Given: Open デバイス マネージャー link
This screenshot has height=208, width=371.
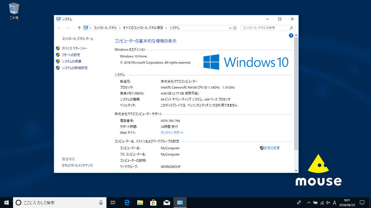Looking at the screenshot, I should coord(75,49).
